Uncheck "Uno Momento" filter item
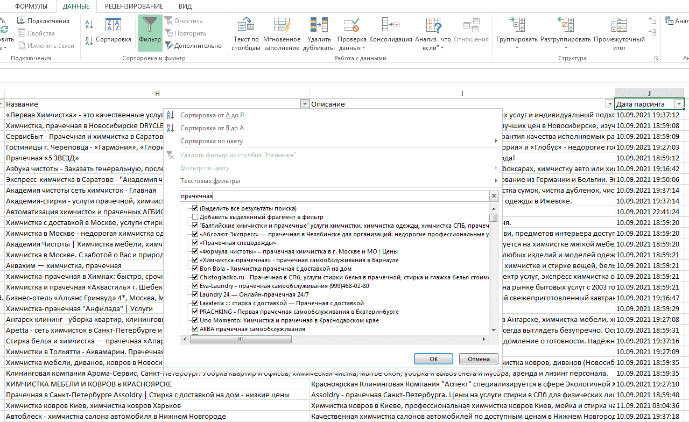The image size is (689, 422). pos(195,320)
